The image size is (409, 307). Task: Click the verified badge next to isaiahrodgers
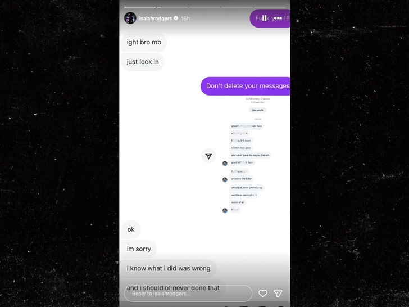[176, 18]
